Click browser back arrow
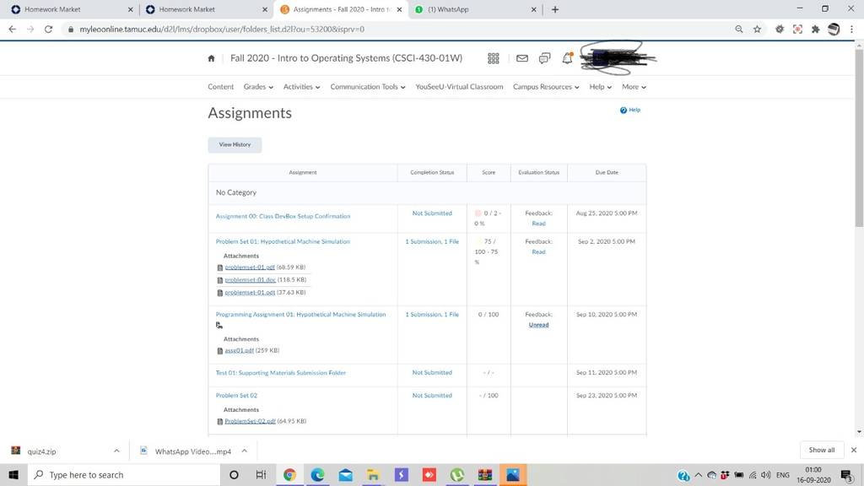 (12, 30)
